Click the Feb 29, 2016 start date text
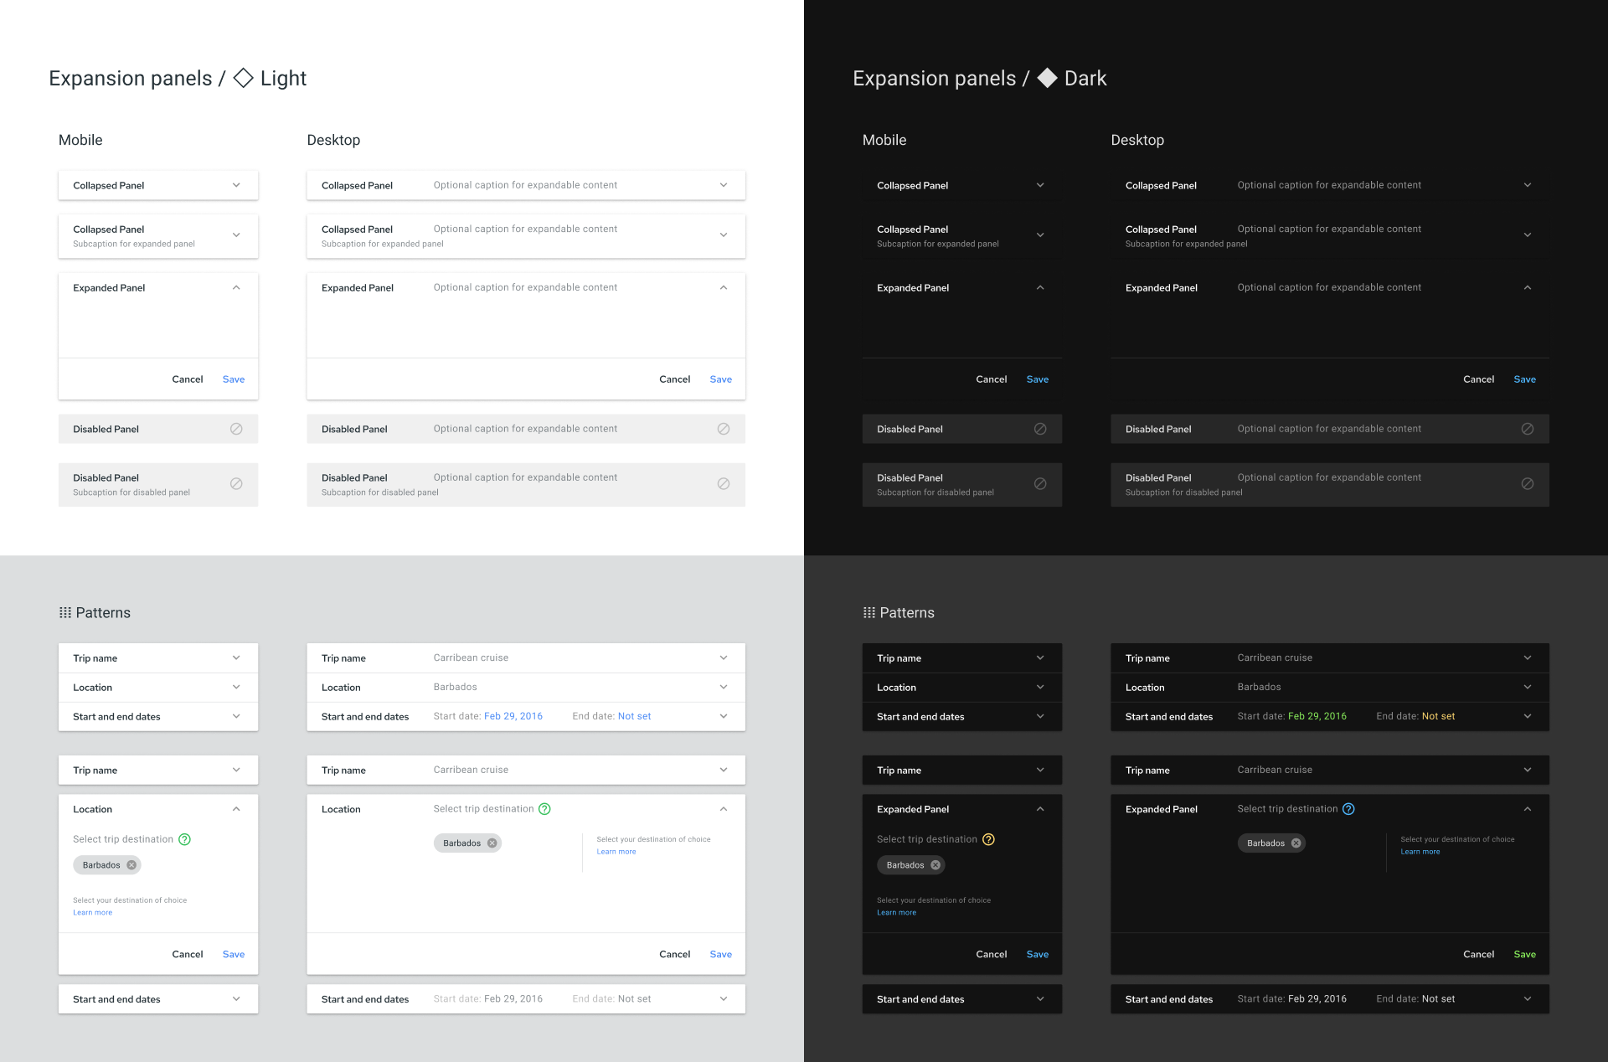The image size is (1608, 1062). click(512, 716)
